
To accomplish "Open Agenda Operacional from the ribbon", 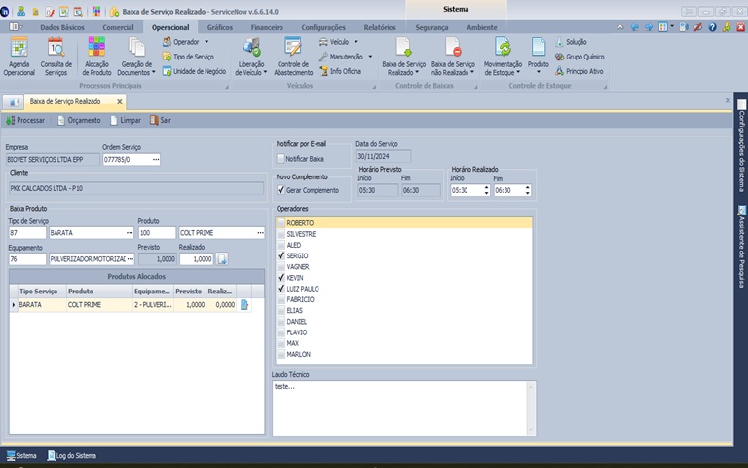I will (19, 56).
